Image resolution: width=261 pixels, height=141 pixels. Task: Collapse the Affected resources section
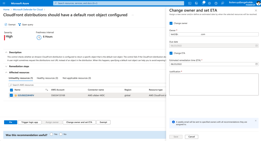6,73
